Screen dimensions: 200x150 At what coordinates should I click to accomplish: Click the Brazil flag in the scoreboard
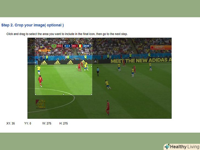54,46
